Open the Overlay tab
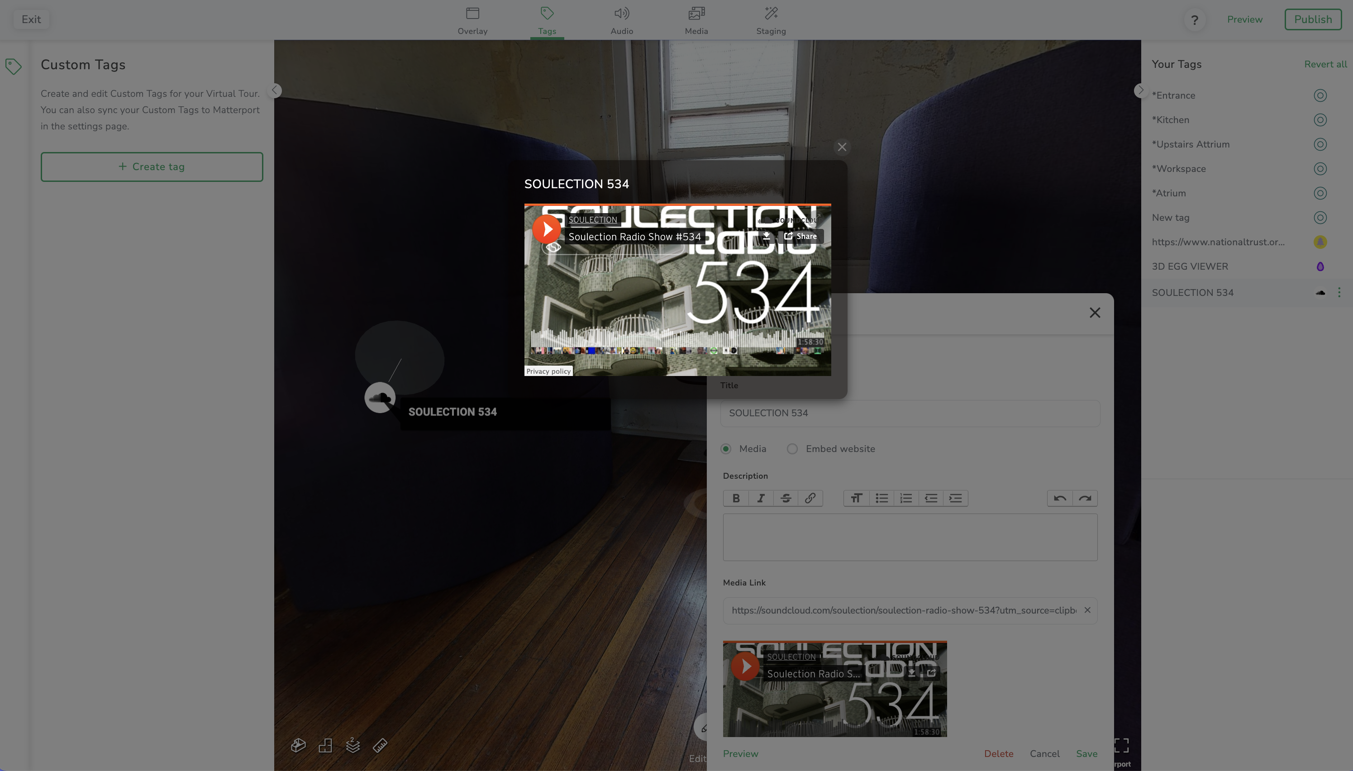Viewport: 1353px width, 771px height. 472,20
